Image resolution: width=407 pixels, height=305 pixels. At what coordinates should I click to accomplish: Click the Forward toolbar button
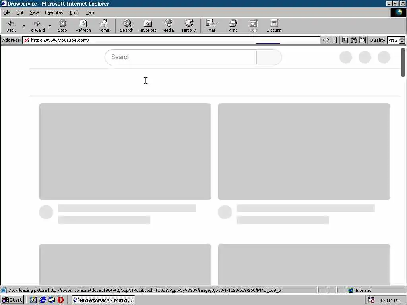tap(37, 26)
